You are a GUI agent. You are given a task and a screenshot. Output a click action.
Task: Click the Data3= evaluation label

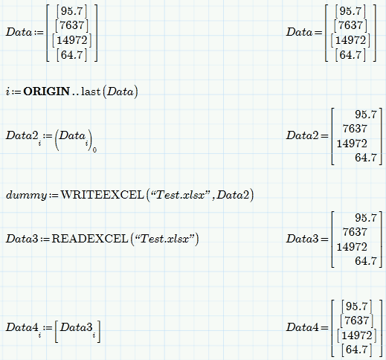pyautogui.click(x=307, y=239)
